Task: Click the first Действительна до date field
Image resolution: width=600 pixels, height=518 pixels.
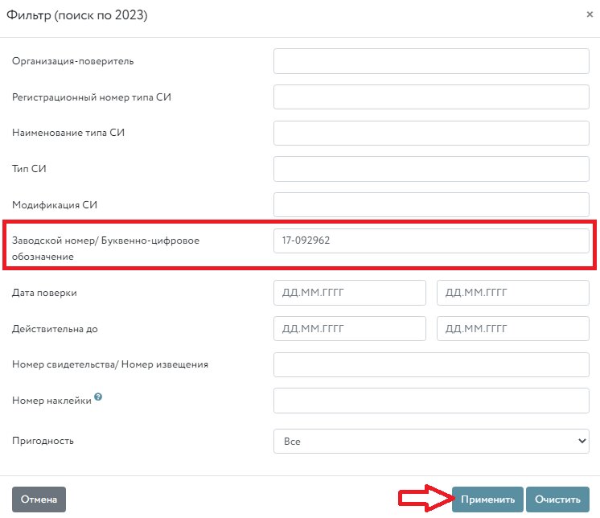Action: tap(350, 328)
